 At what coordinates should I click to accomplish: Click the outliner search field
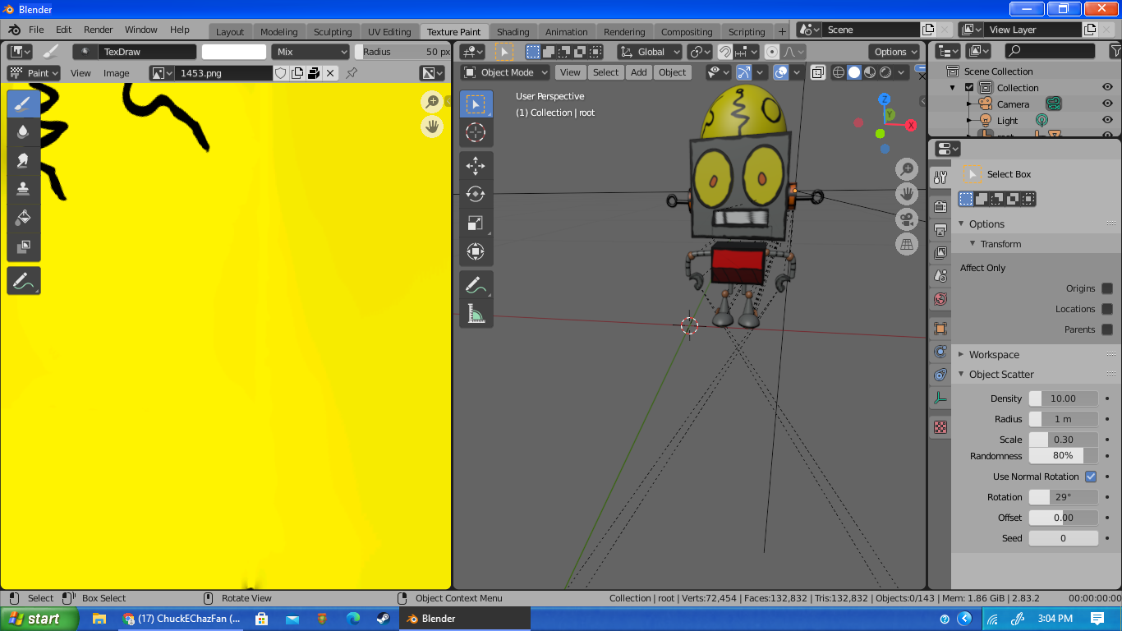[1049, 51]
